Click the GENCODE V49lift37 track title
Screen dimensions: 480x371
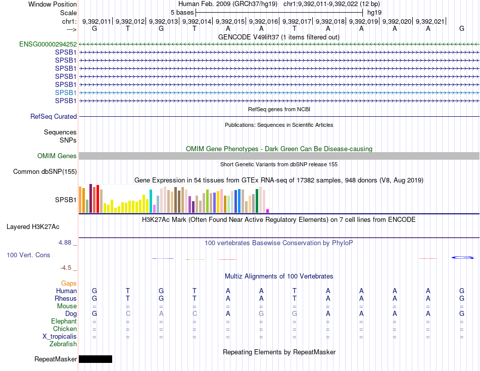tap(278, 37)
